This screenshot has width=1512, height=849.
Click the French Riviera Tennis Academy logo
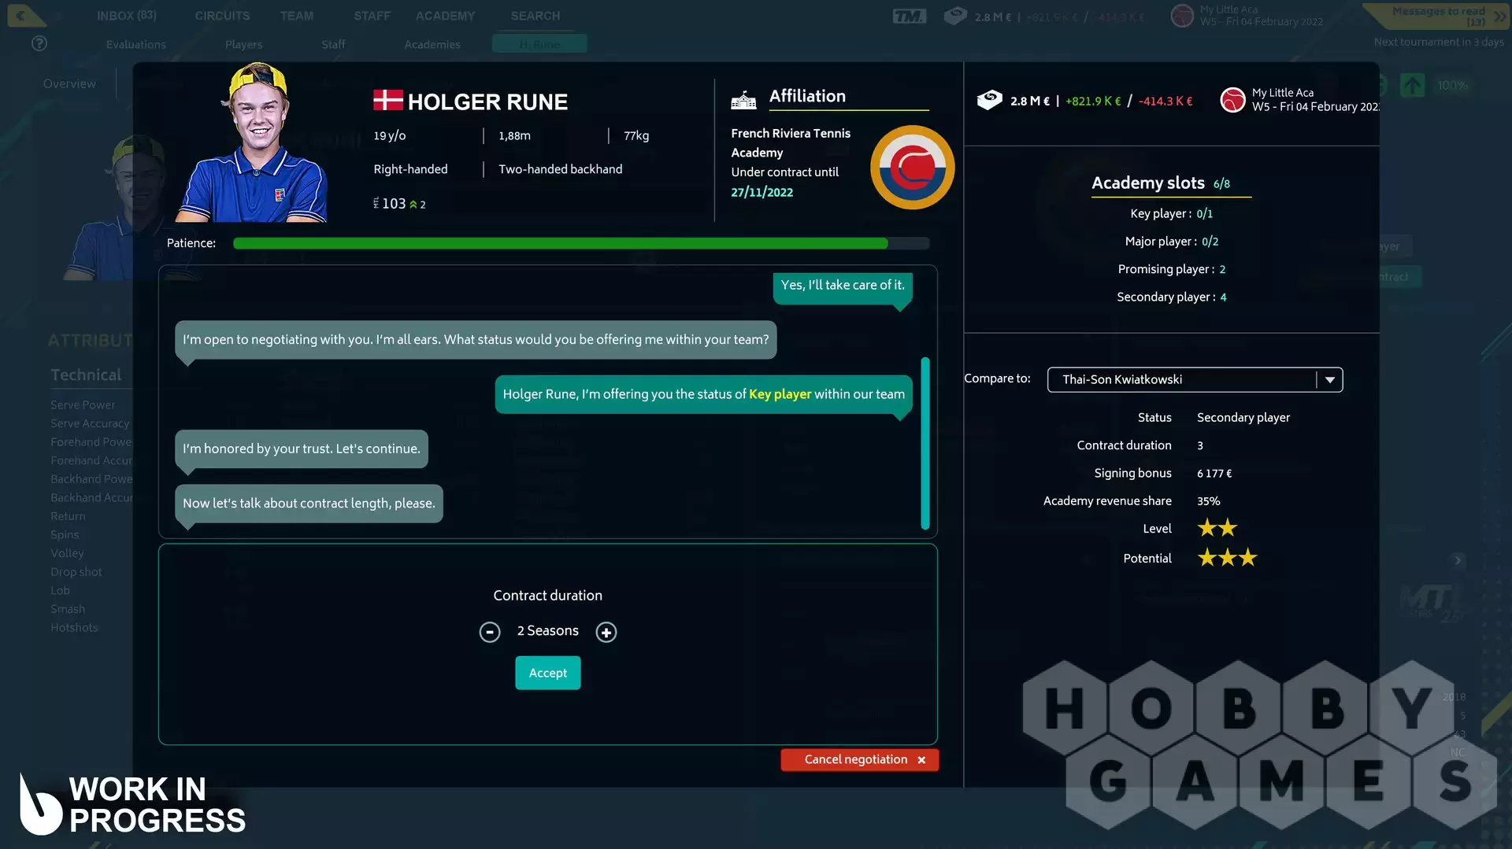click(x=912, y=167)
